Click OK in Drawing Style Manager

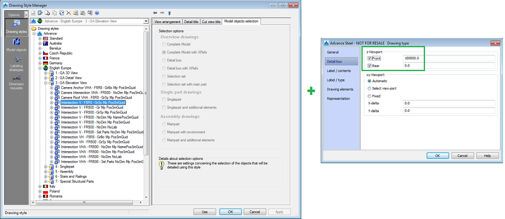coord(231,212)
